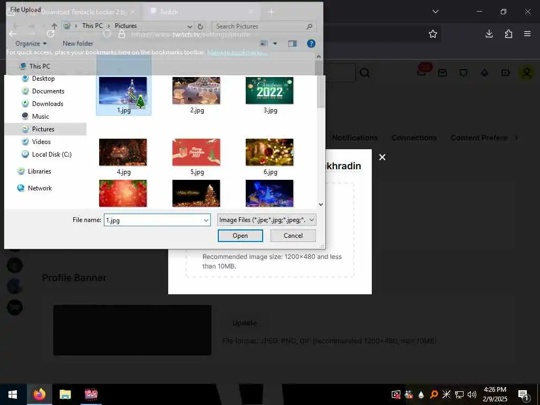Change the view layout icon in File Upload dialog
The height and width of the screenshot is (405, 540).
[x=264, y=44]
